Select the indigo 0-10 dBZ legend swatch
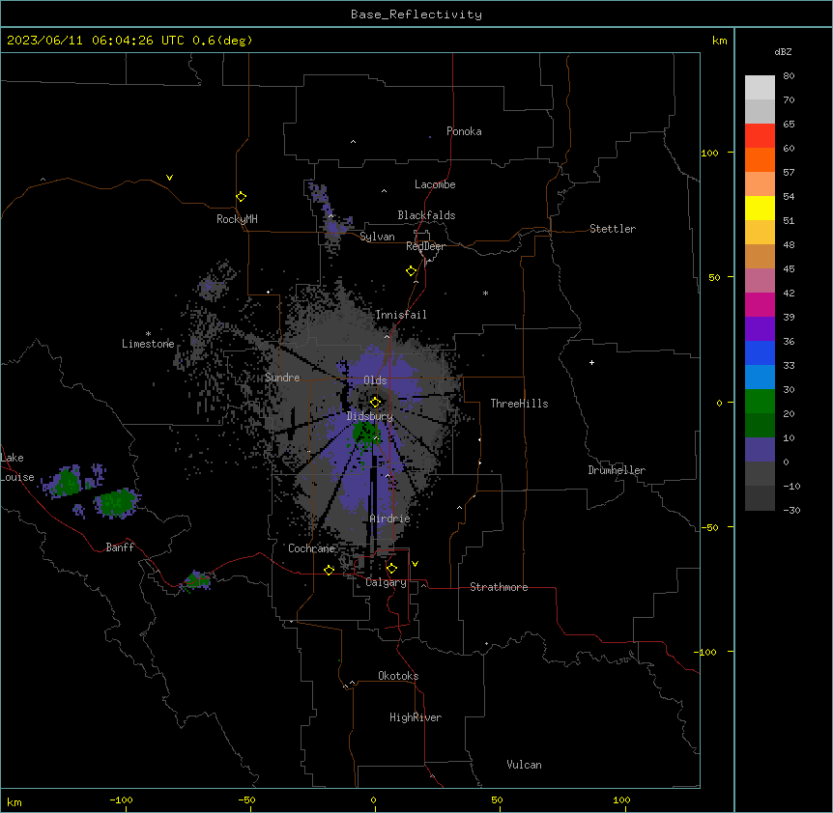Screen dimensions: 833x813 pyautogui.click(x=760, y=450)
